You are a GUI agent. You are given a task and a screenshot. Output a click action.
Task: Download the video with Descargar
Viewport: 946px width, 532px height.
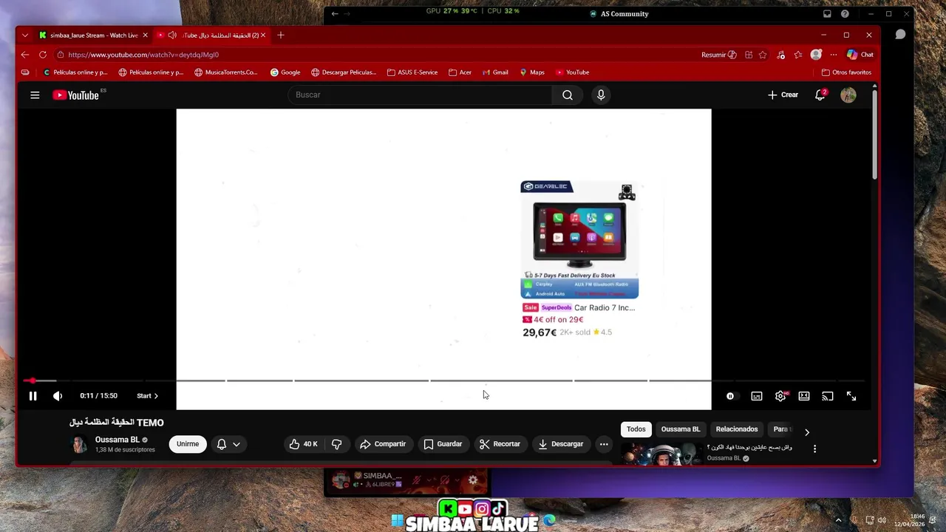point(560,444)
